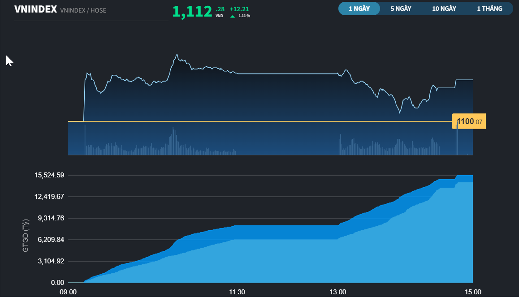
Task: Click the VNINDEX / HOSE subtitle
Action: 83,11
